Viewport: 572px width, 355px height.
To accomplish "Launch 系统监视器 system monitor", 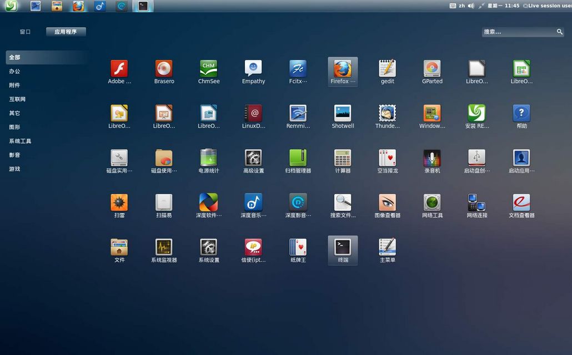I will [x=164, y=247].
